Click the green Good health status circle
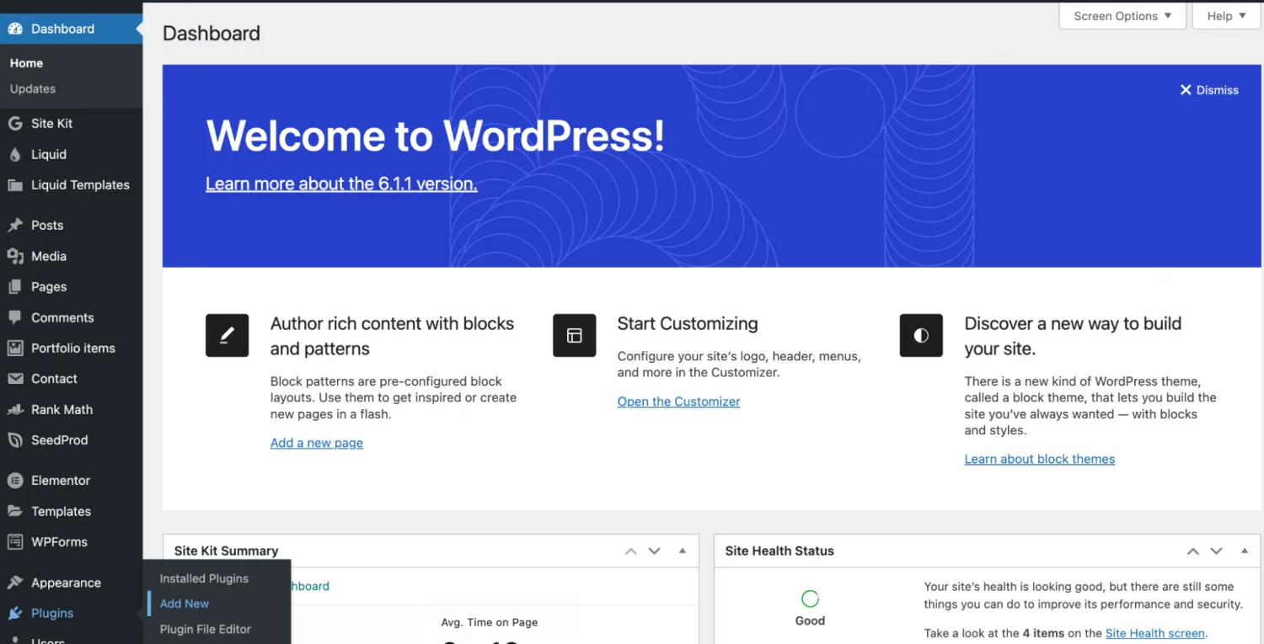Image resolution: width=1264 pixels, height=644 pixels. pyautogui.click(x=810, y=599)
